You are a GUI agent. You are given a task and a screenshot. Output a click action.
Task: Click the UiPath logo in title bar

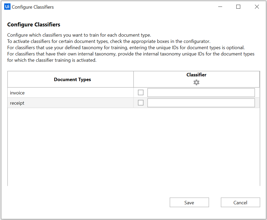[7, 7]
